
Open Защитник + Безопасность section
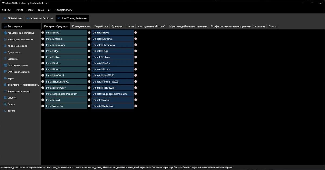21,85
